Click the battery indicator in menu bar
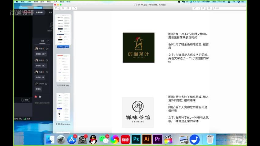 coord(206,2)
